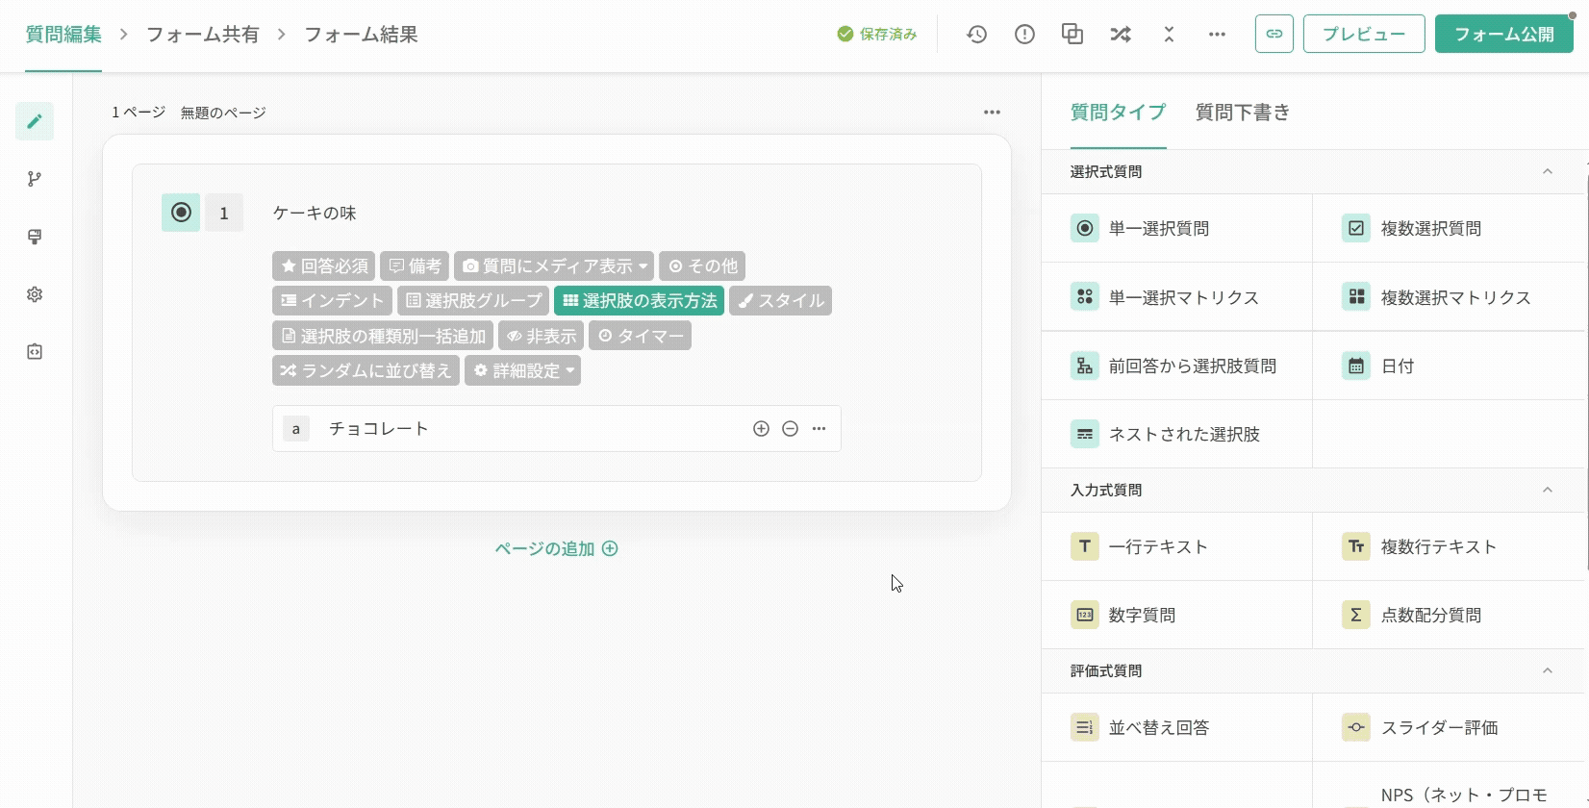Remove the チョコレート choice with minus icon
Screen dimensions: 1589x808
coord(790,429)
